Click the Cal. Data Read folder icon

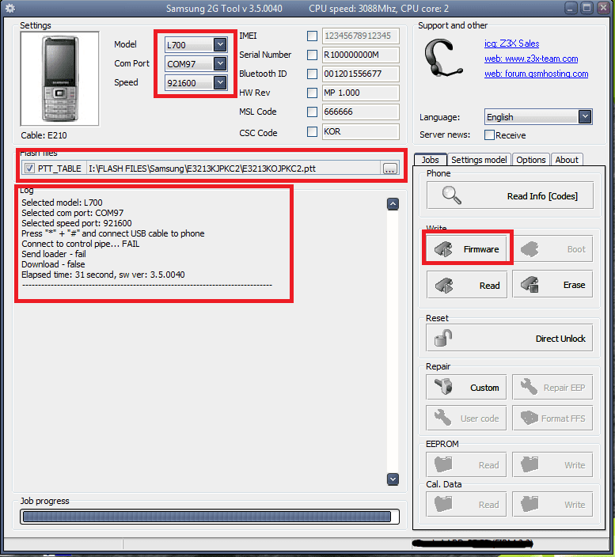click(443, 504)
